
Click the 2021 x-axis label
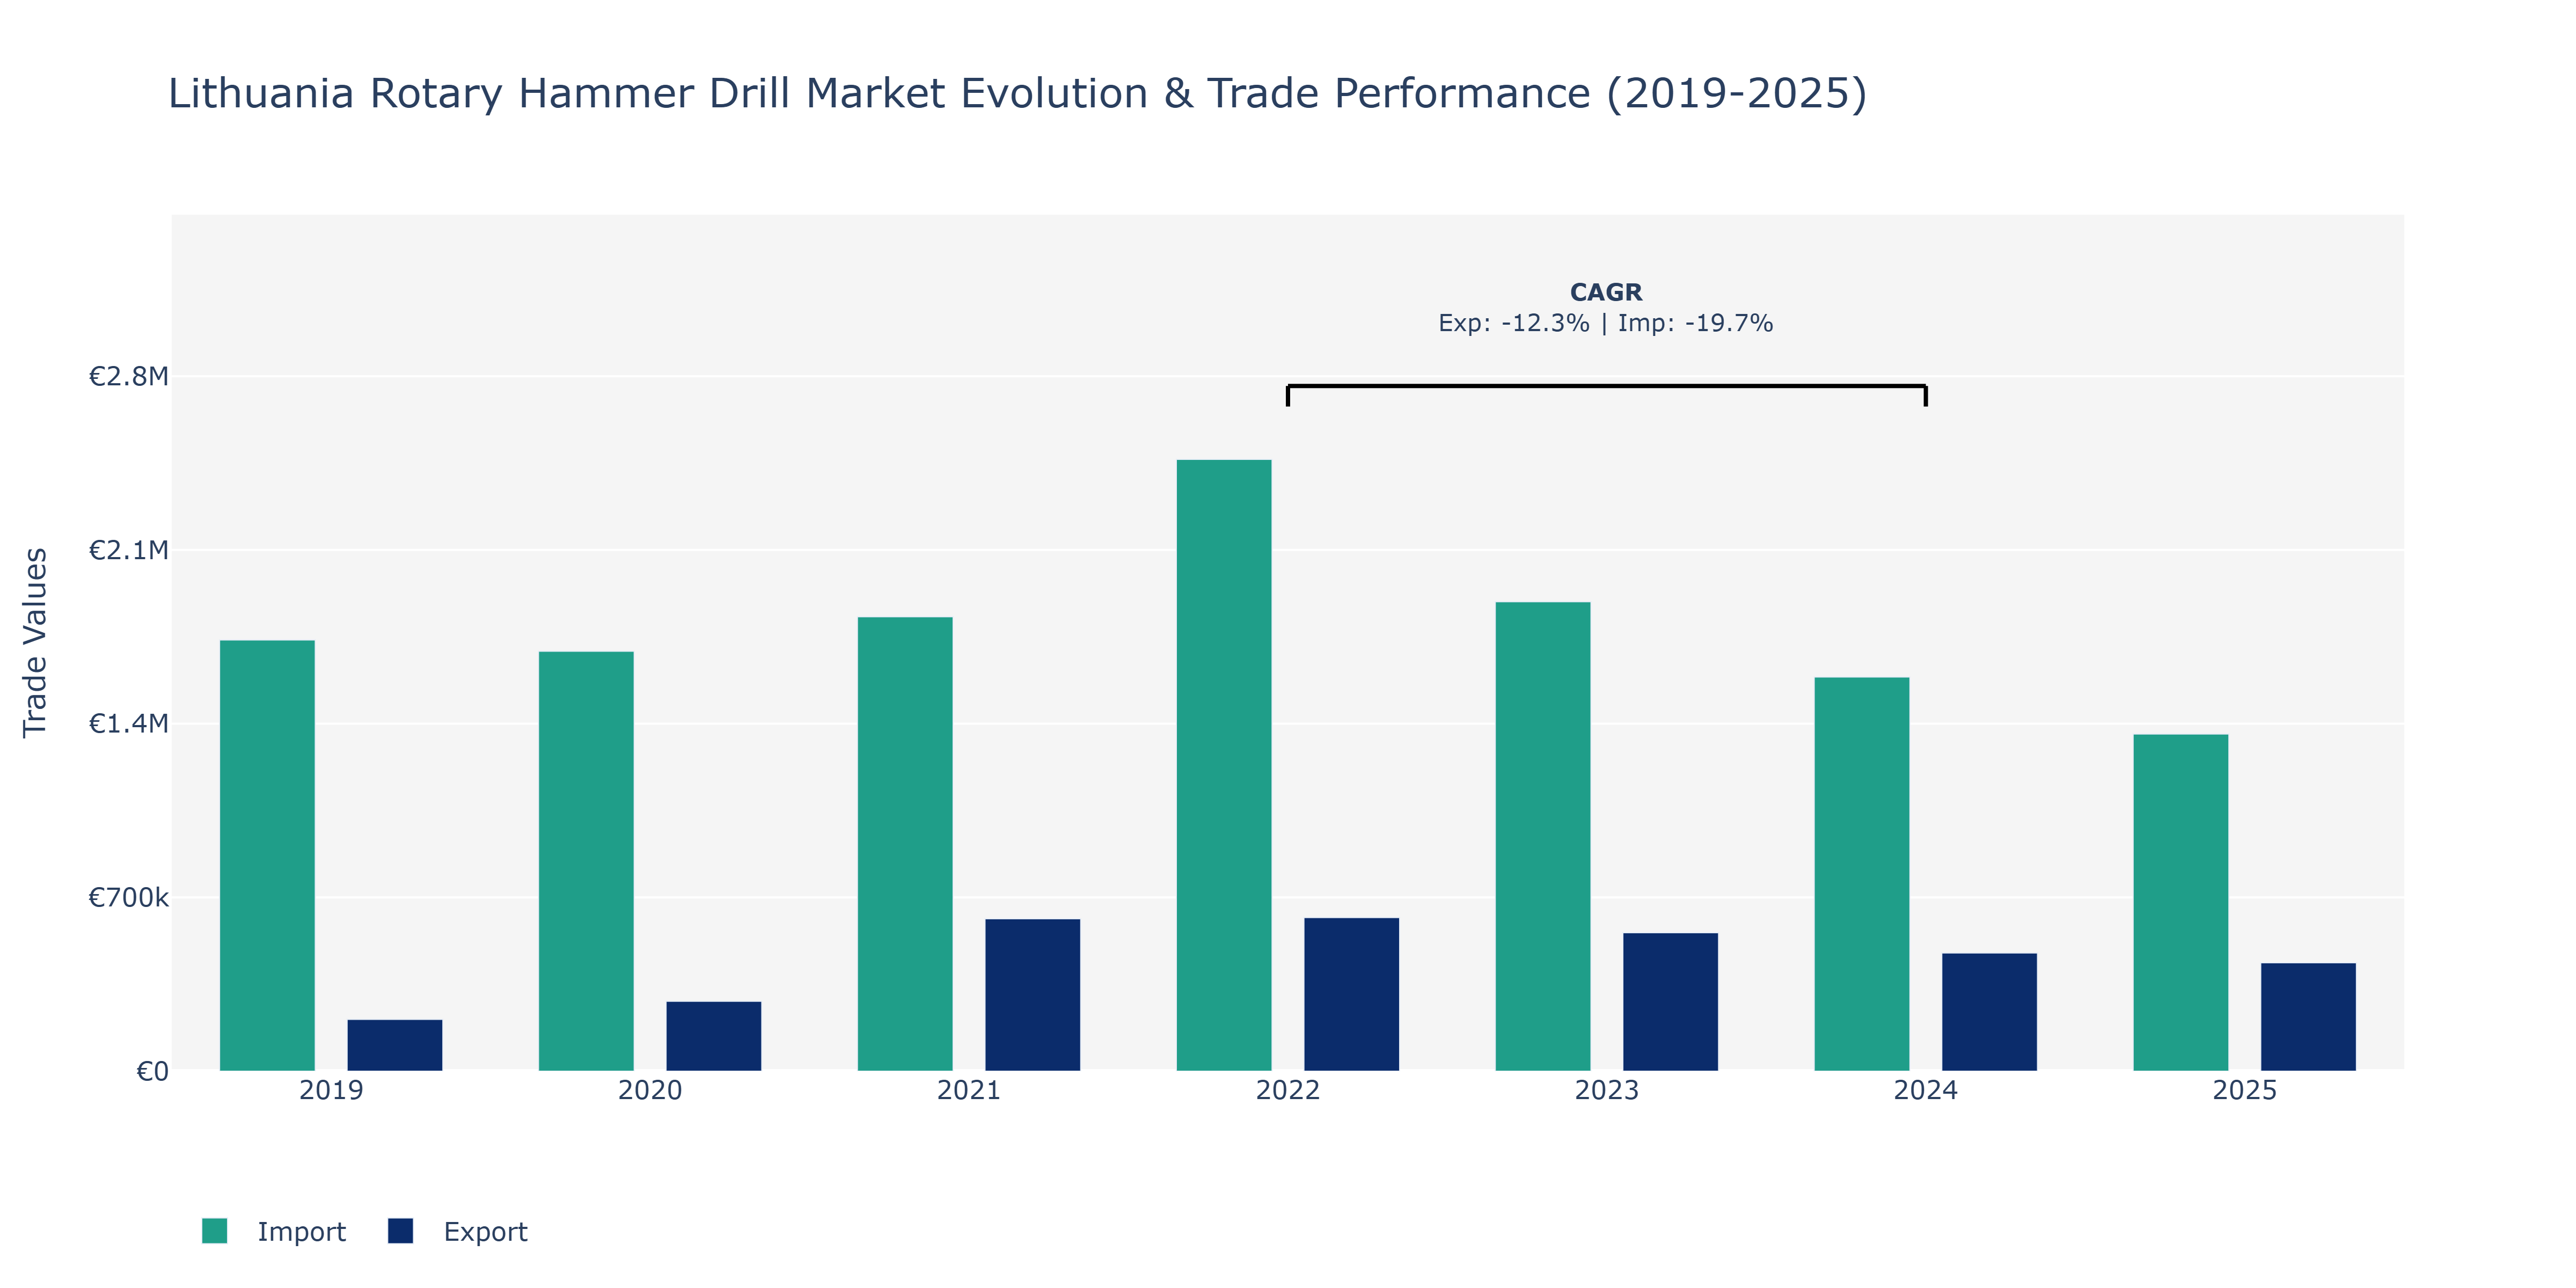(969, 1090)
